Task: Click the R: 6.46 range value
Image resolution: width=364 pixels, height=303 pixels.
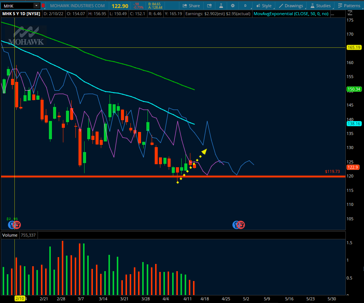Action: 155,14
